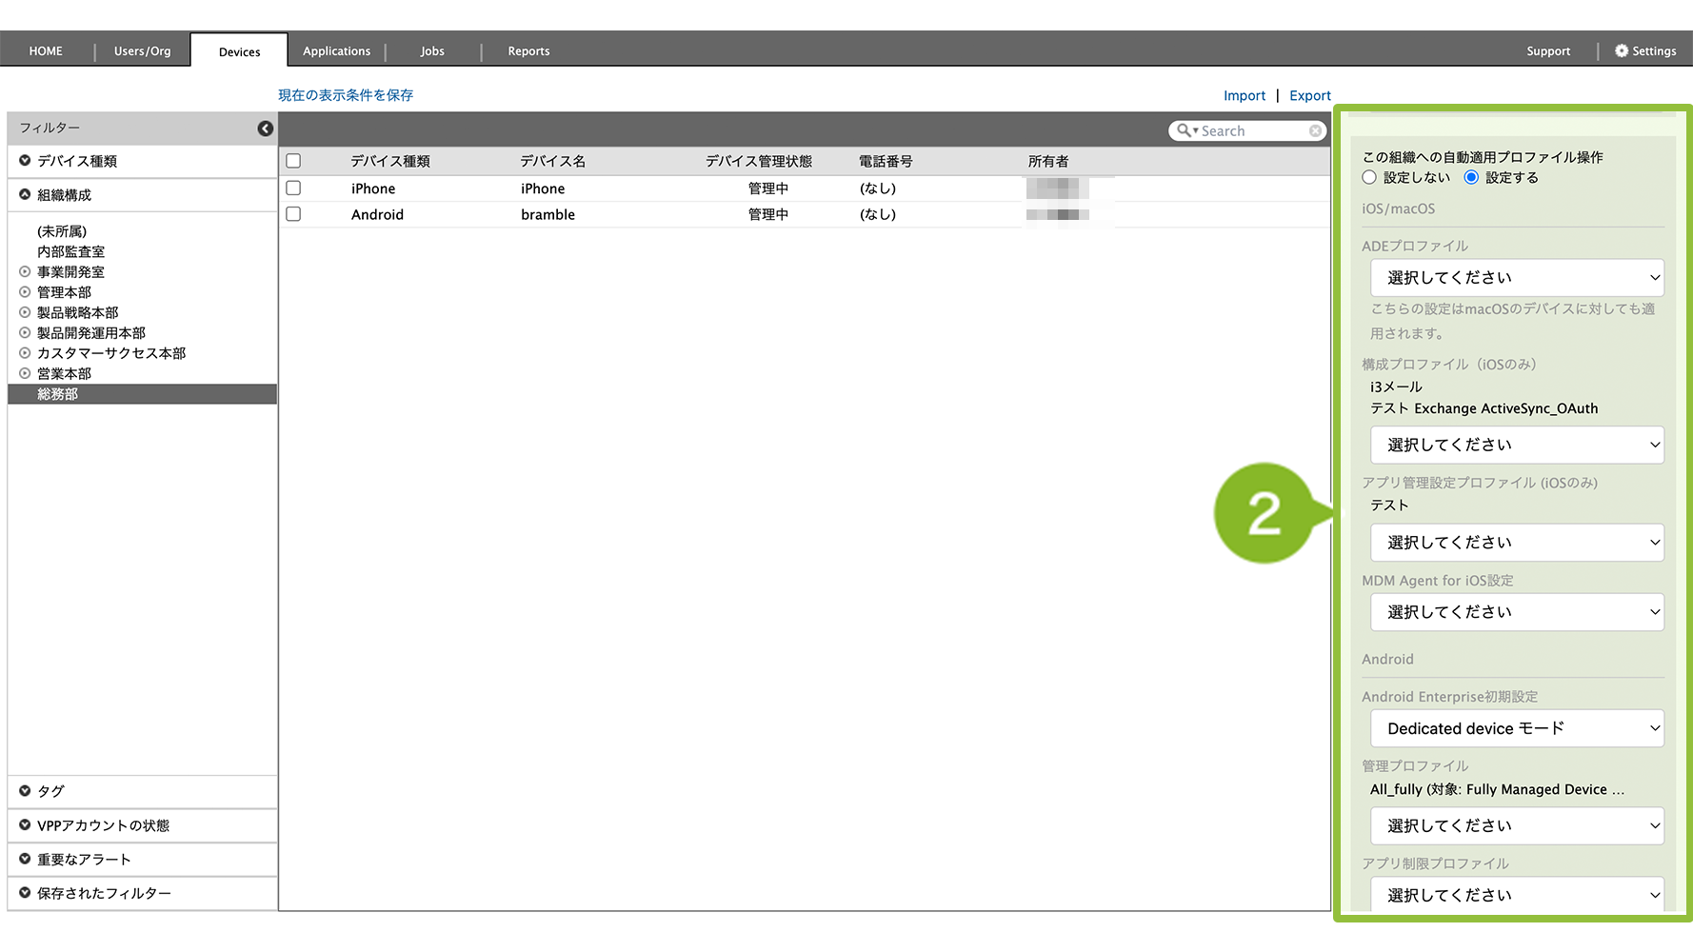Collapse the filter panel with arrow icon
The height and width of the screenshot is (952, 1693).
click(x=266, y=129)
